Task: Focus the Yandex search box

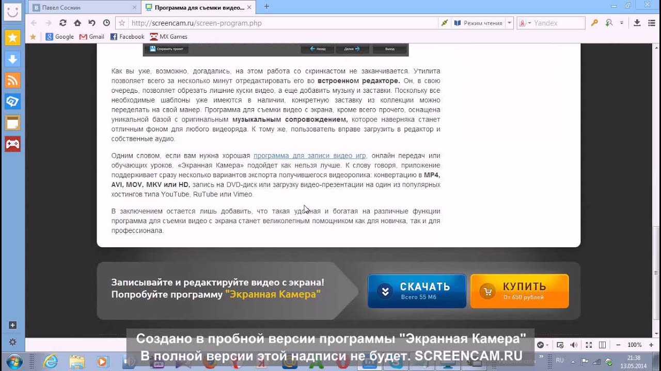Action: pyautogui.click(x=558, y=23)
